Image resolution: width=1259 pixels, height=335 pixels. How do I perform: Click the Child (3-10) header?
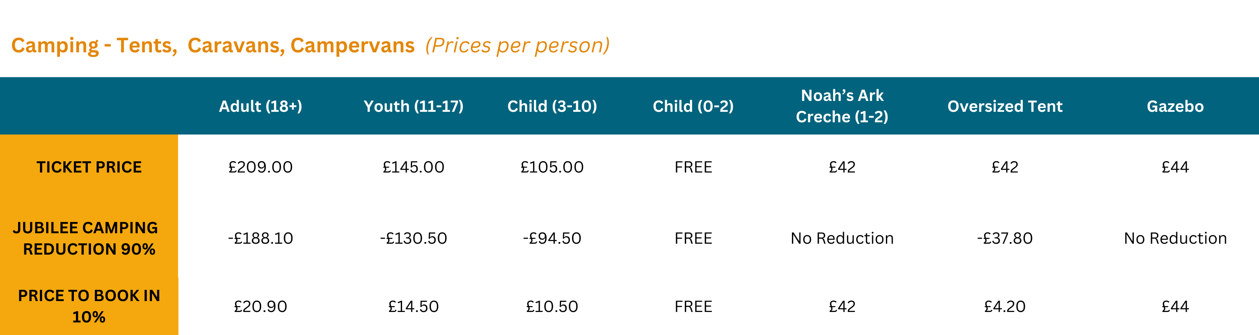[552, 106]
